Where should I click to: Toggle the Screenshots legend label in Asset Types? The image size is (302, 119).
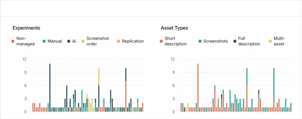[x=215, y=41]
